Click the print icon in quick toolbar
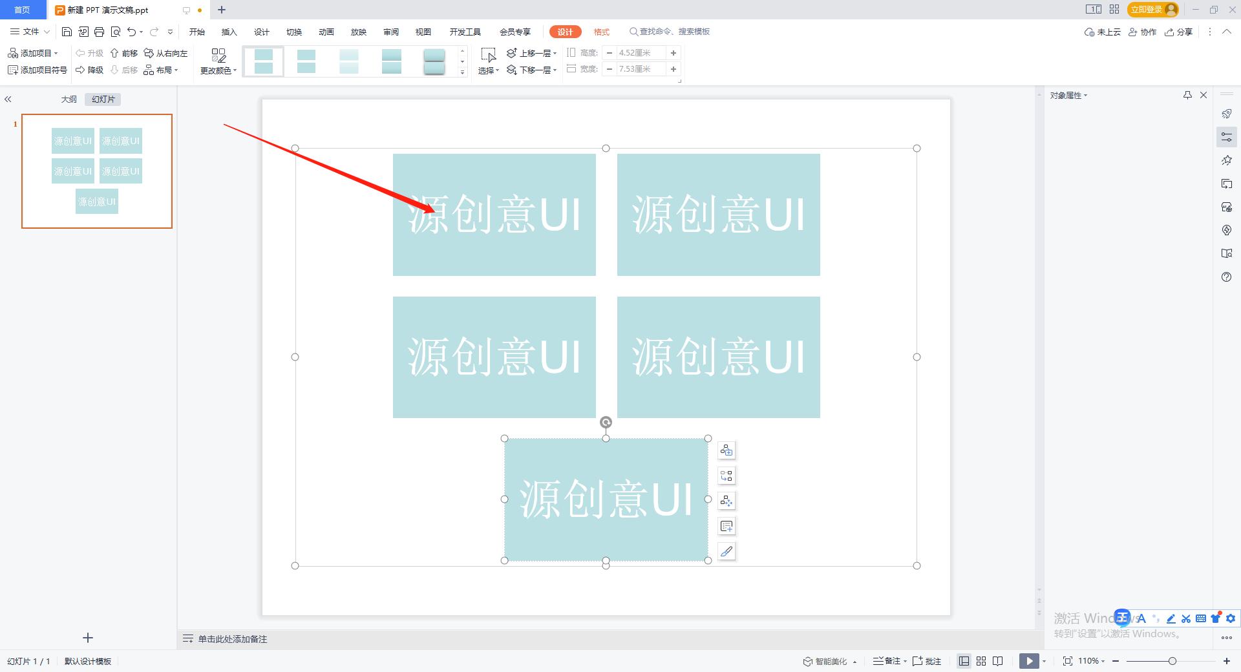 [x=99, y=32]
